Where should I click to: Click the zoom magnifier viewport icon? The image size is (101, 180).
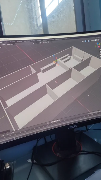pyautogui.click(x=100, y=49)
